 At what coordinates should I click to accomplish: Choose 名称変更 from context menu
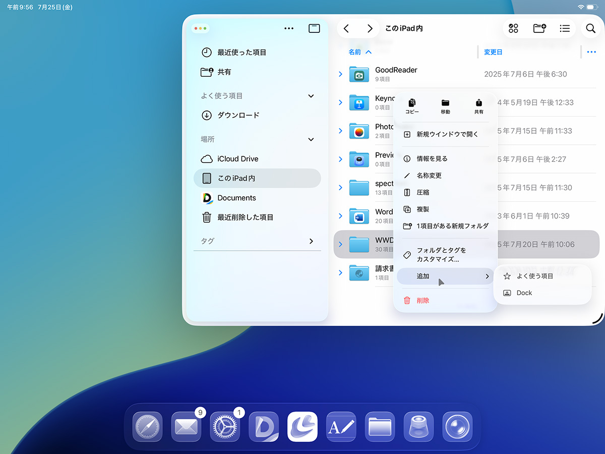pos(446,176)
